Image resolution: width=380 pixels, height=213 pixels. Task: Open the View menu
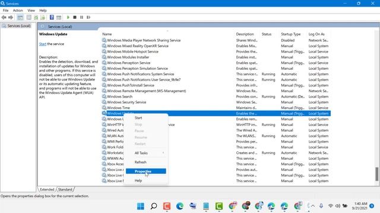31,11
